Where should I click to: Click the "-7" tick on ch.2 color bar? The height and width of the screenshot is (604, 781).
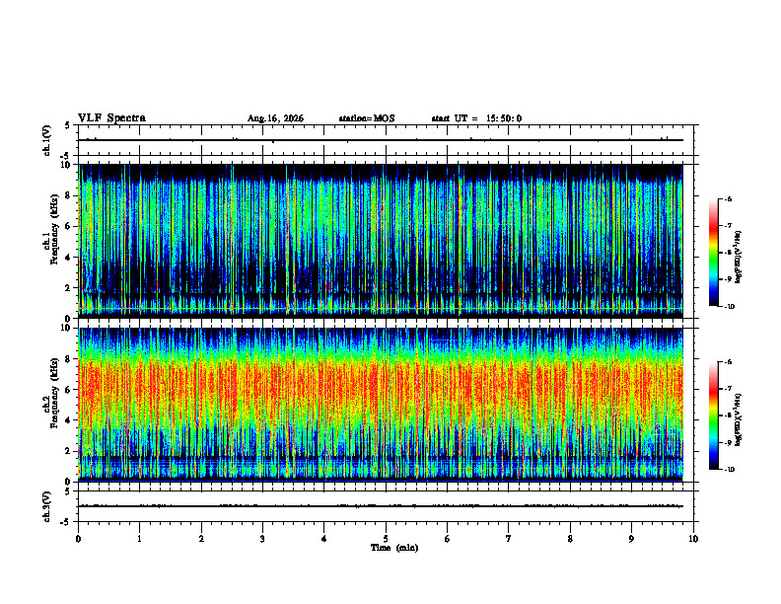(x=728, y=389)
